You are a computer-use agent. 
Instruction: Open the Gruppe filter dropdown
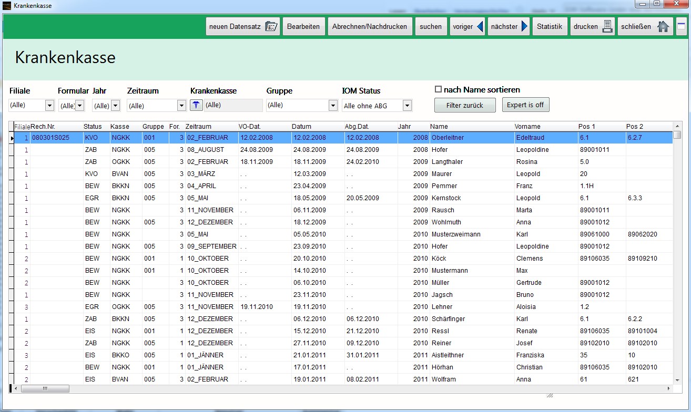pos(332,106)
